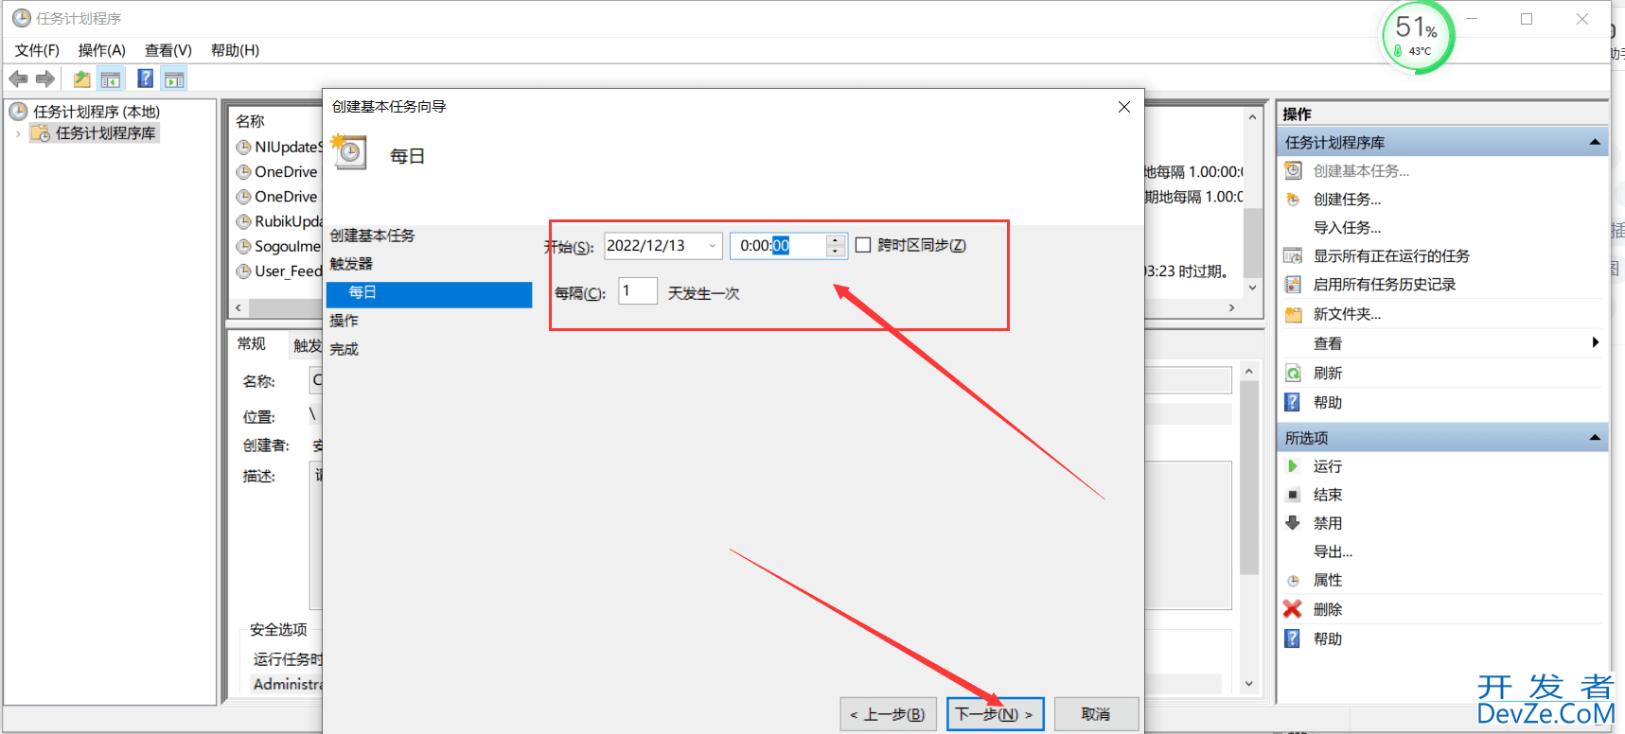Open the 查看(V) menu

coord(168,50)
